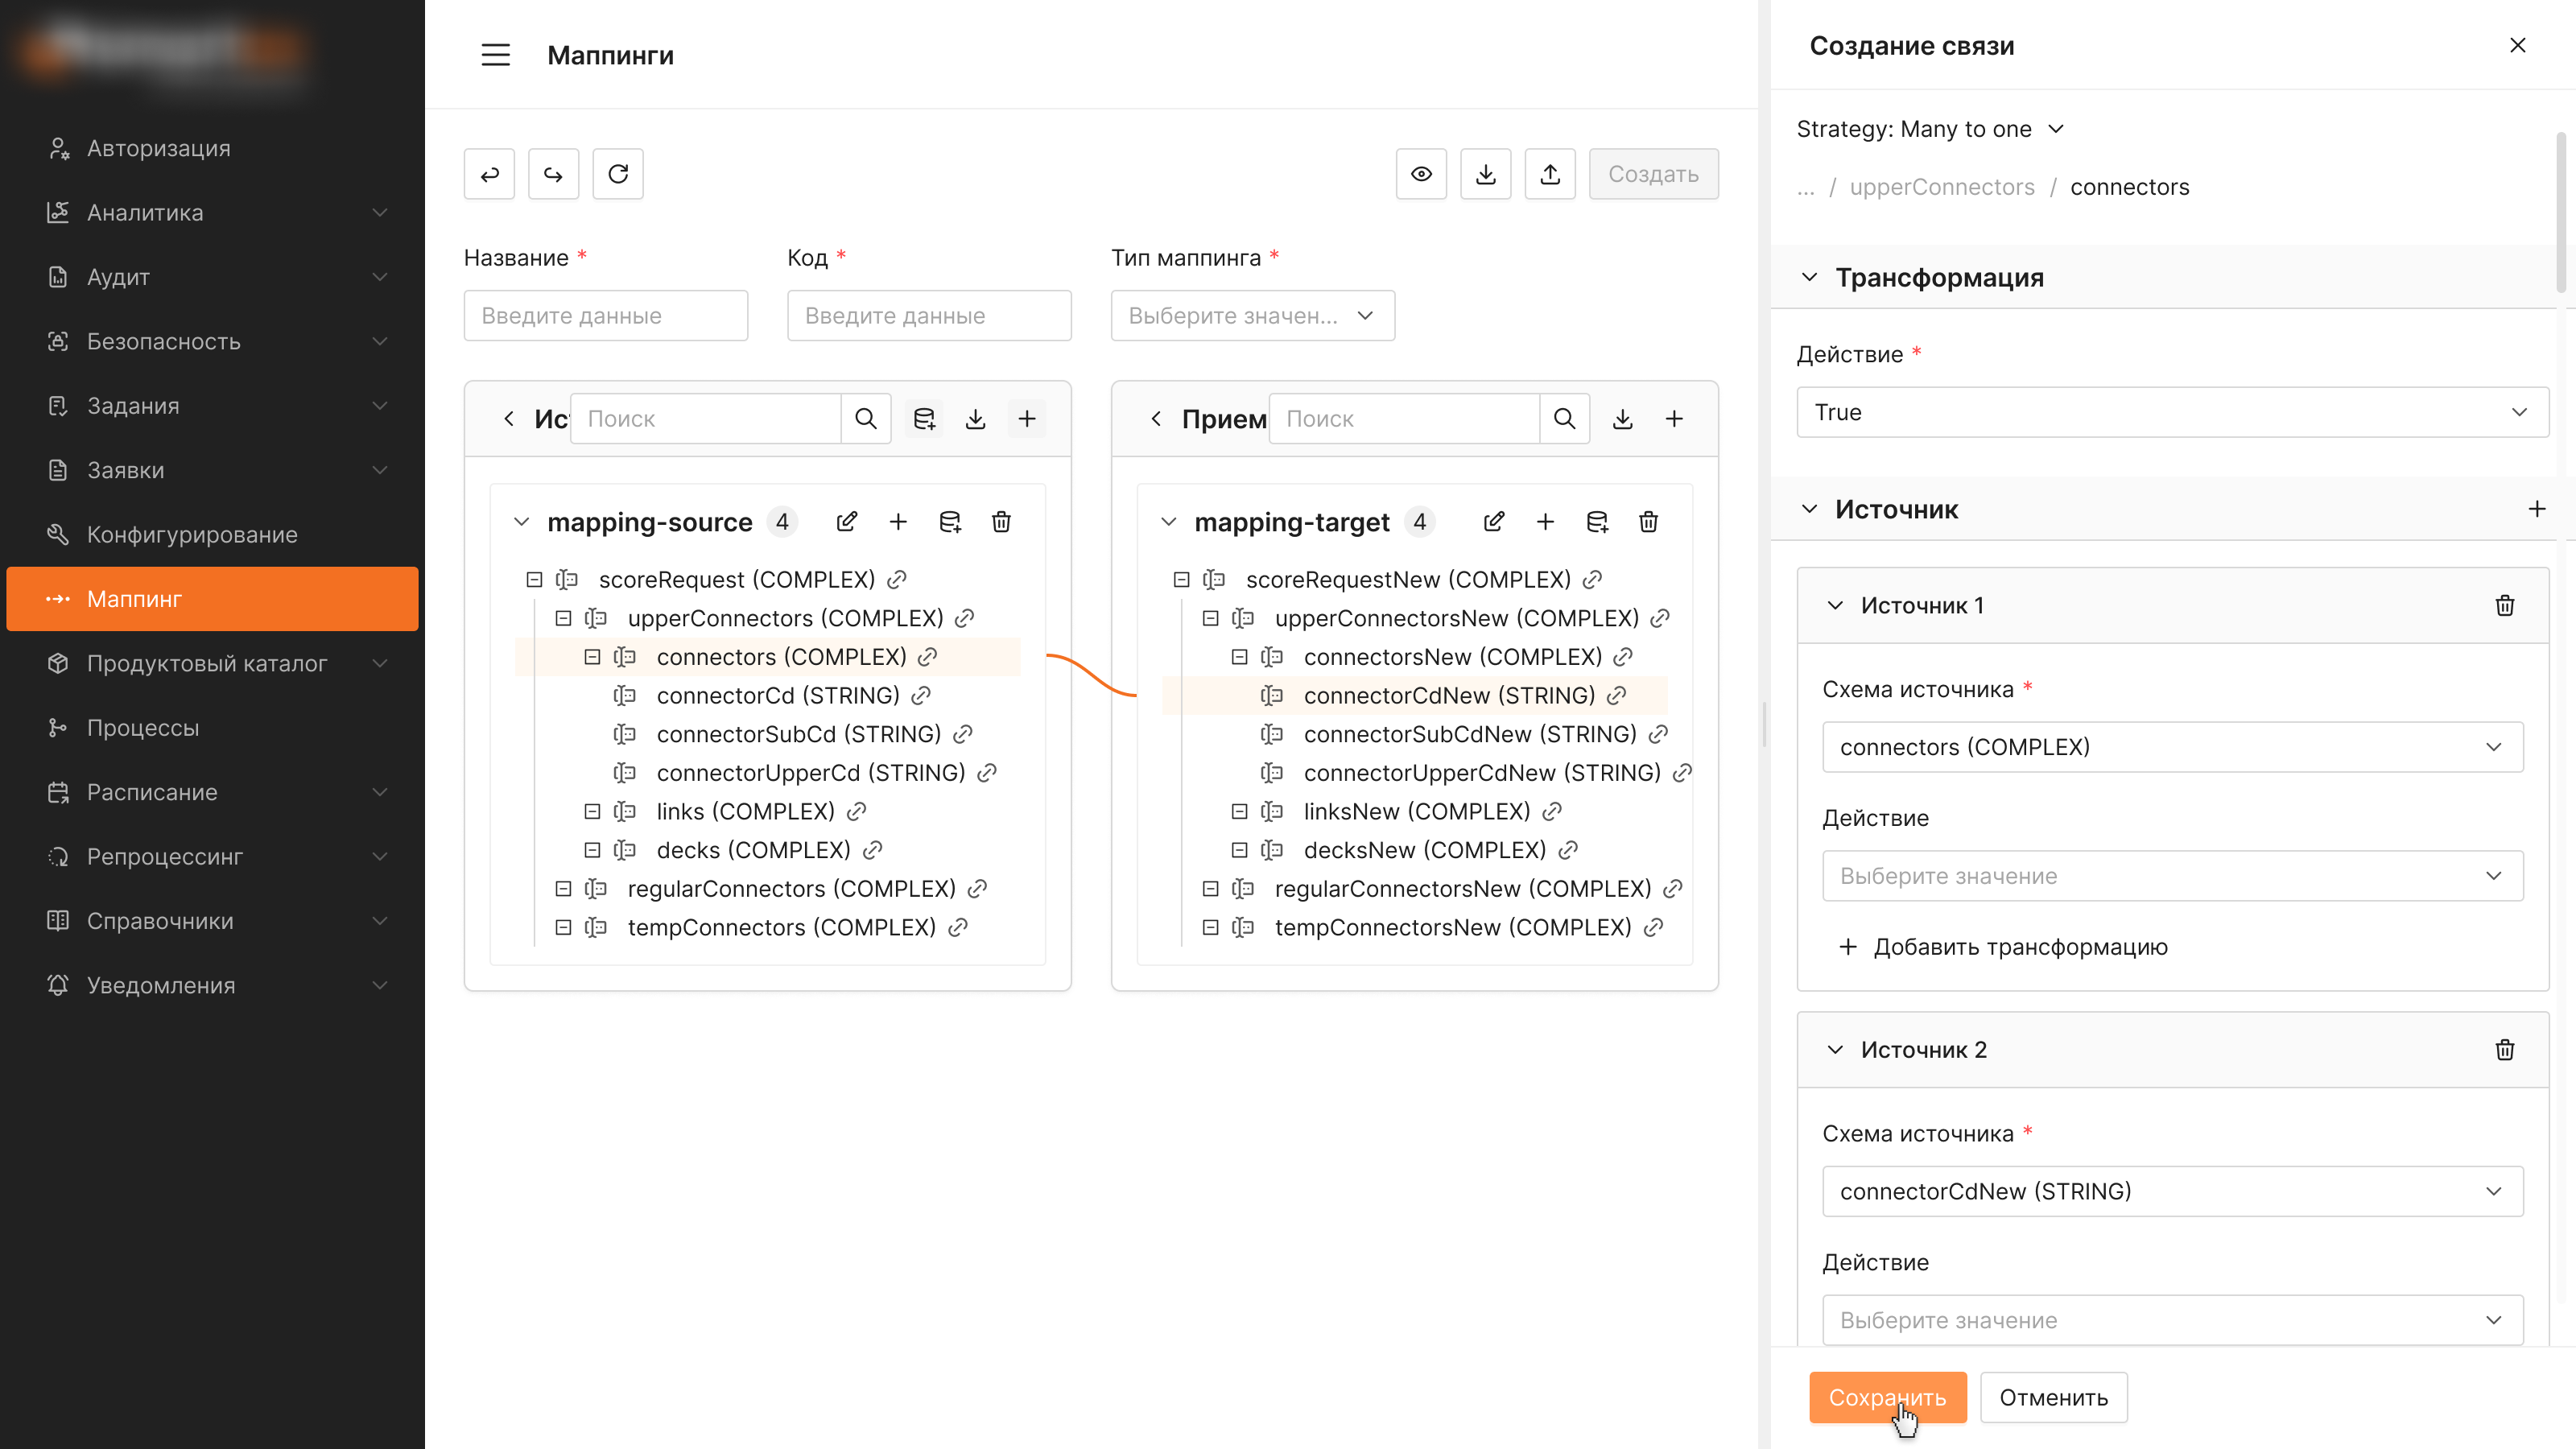Screen dimensions: 2576x1449
Task: Click the undo arrow toolbar icon
Action: [489, 174]
